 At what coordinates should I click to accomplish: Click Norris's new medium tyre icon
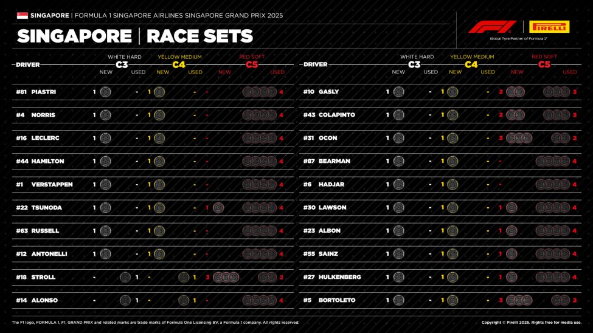(159, 115)
